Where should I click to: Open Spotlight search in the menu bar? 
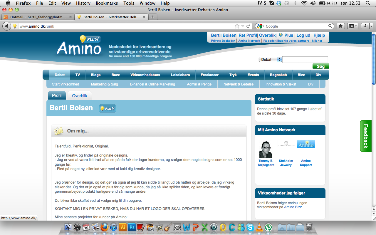pos(368,3)
